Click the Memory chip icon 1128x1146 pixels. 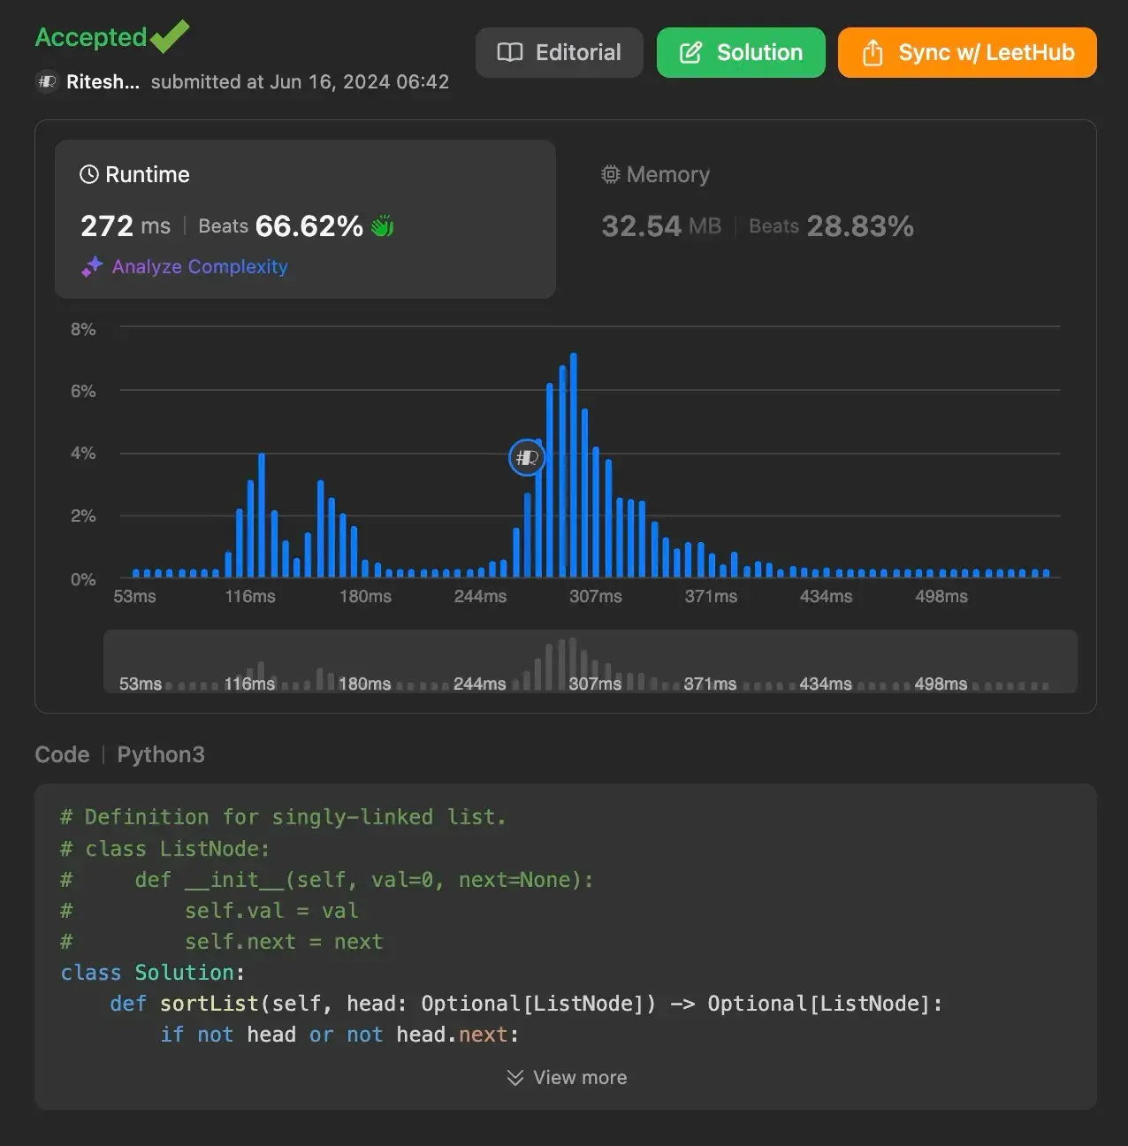610,174
